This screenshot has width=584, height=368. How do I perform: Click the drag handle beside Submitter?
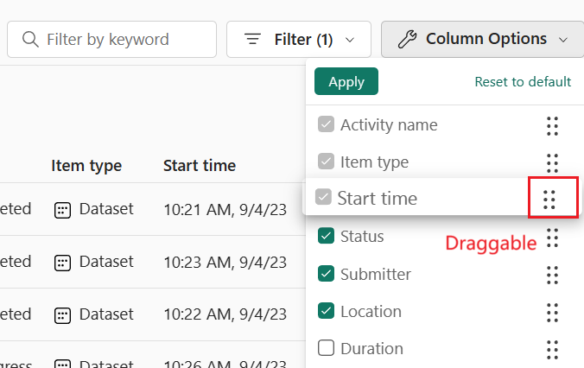pos(552,275)
